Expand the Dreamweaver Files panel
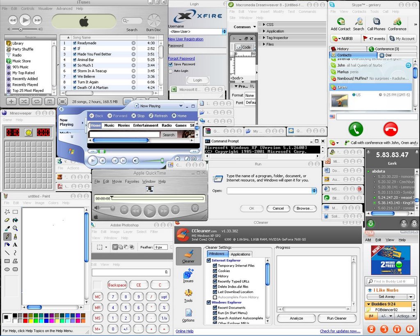420x336 pixels. tap(264, 44)
